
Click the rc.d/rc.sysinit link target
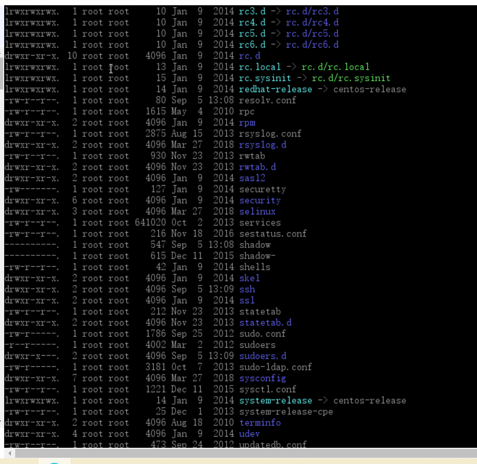[351, 78]
